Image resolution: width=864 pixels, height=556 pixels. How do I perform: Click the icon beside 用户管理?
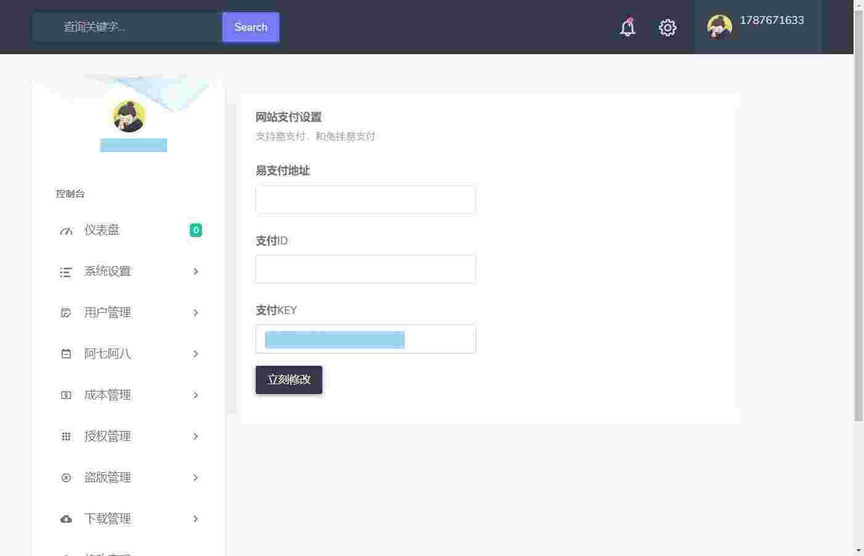pyautogui.click(x=66, y=313)
